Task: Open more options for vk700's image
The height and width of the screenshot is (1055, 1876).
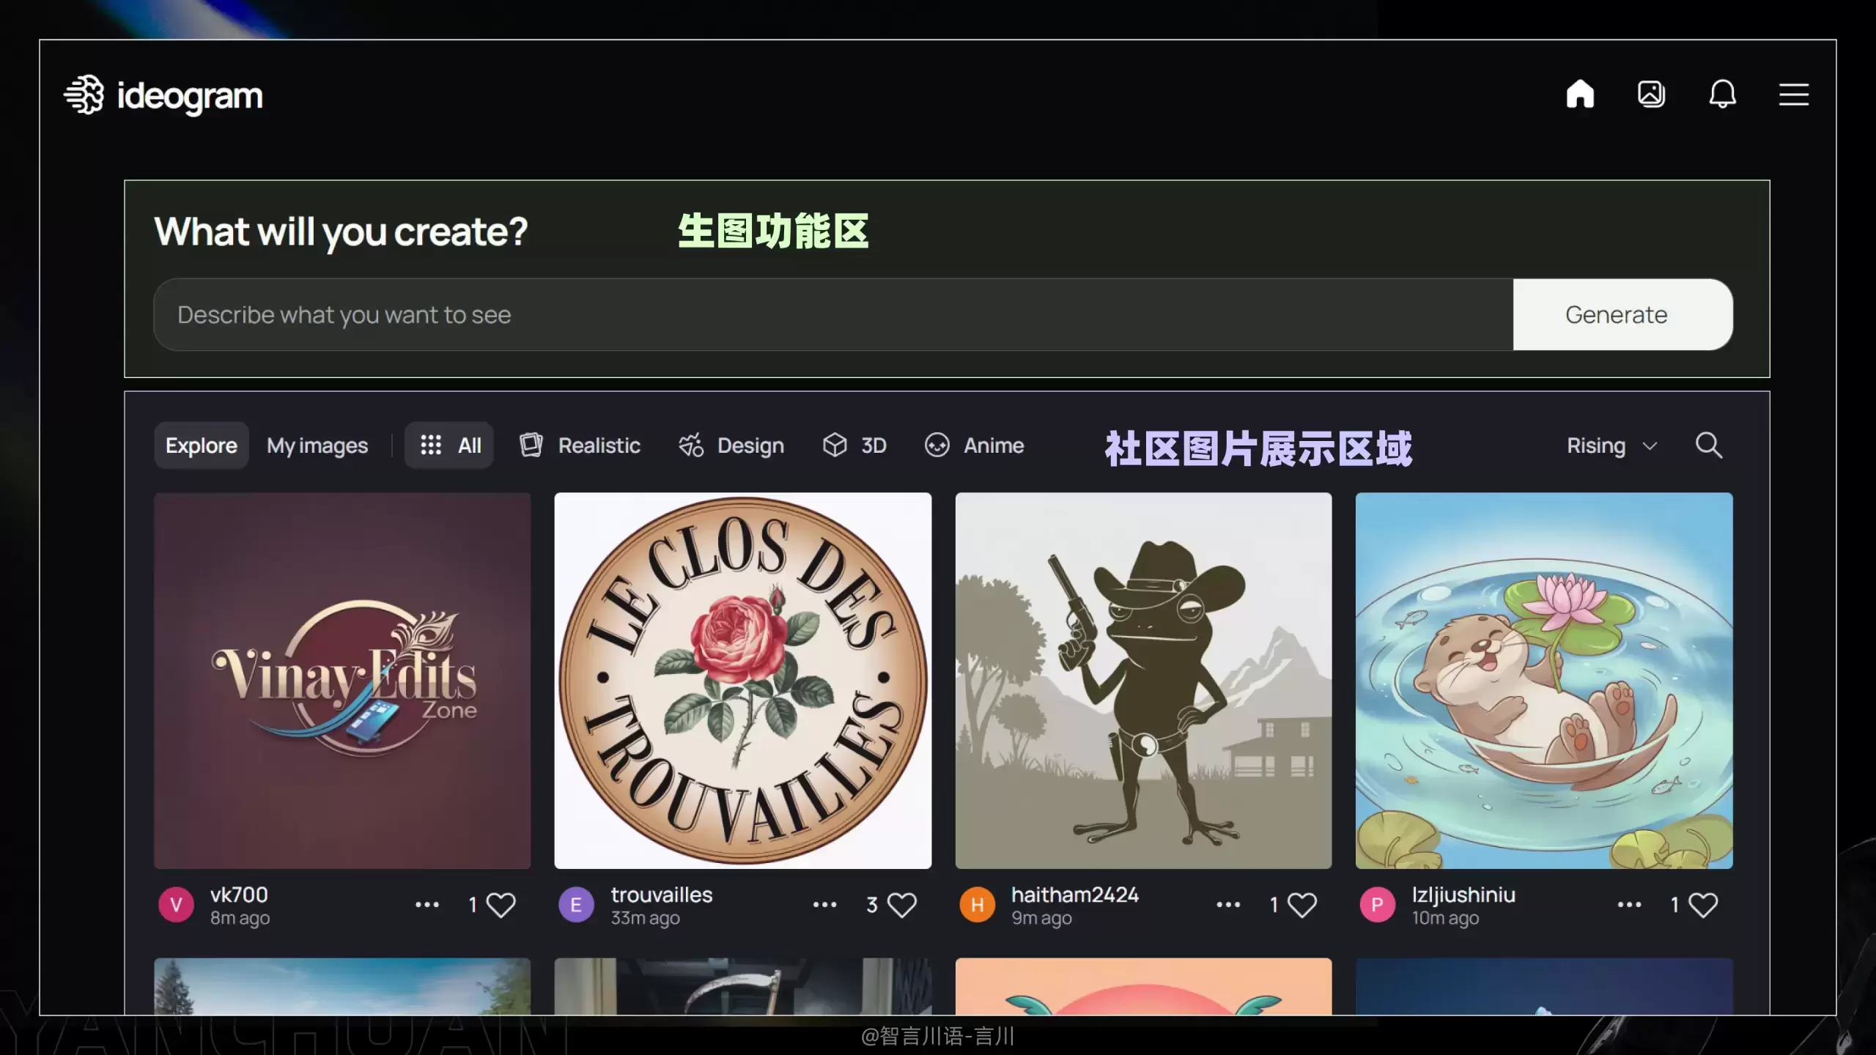Action: [427, 905]
